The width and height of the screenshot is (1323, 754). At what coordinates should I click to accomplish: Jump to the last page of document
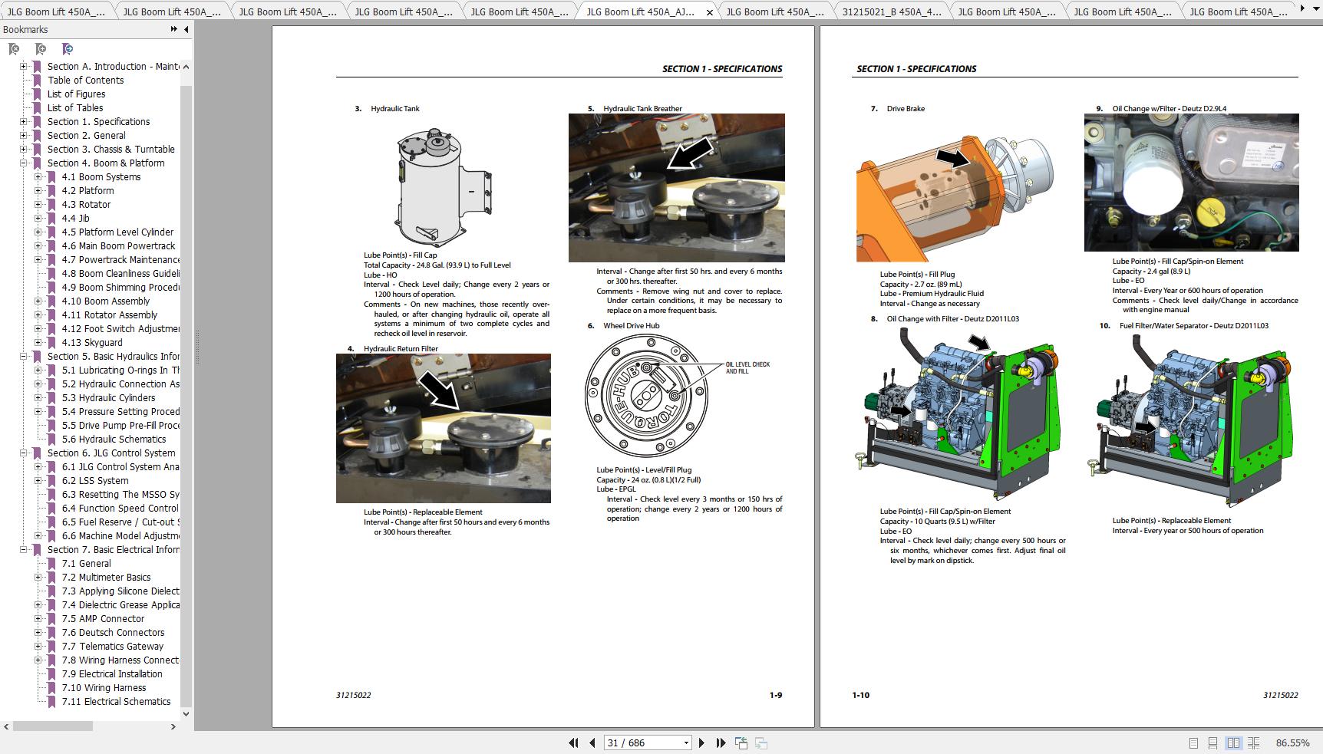pyautogui.click(x=721, y=742)
